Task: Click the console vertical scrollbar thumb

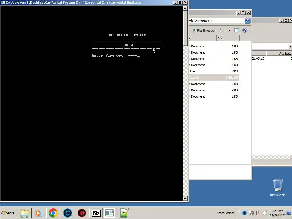Action: click(x=185, y=28)
